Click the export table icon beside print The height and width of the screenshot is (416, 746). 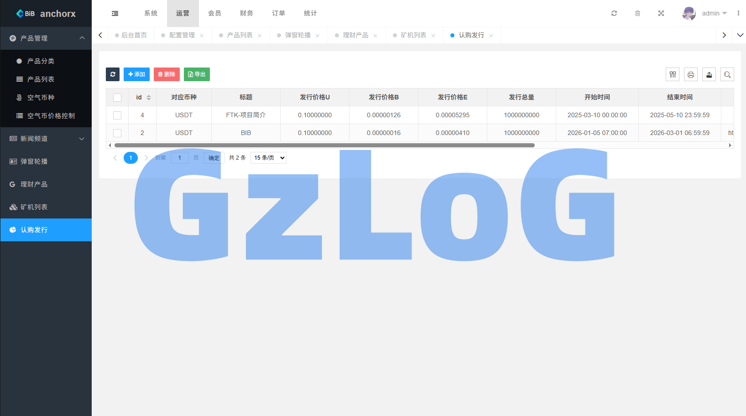pyautogui.click(x=709, y=74)
